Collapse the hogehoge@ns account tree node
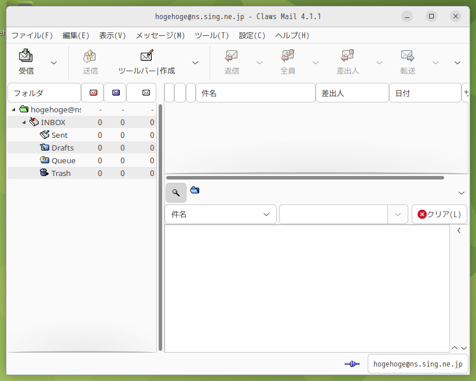This screenshot has height=381, width=476. pos(13,109)
